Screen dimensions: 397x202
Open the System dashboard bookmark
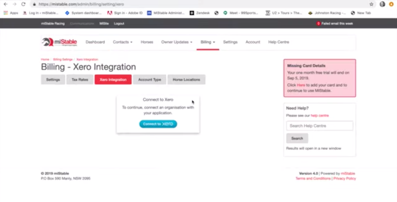point(83,13)
